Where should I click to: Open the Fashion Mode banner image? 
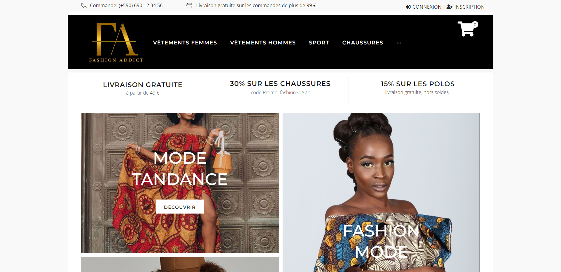381,192
